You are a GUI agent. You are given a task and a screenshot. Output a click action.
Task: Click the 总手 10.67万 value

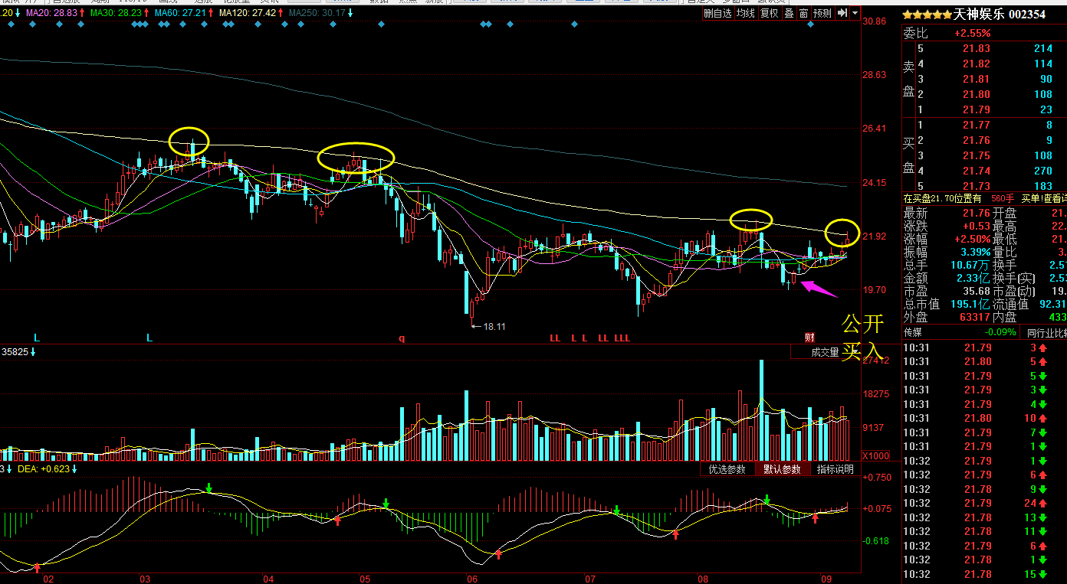tap(969, 265)
